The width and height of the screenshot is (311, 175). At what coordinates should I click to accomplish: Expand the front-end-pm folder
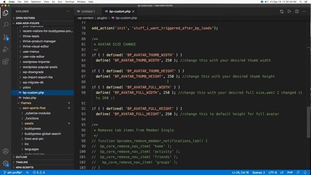point(43,139)
